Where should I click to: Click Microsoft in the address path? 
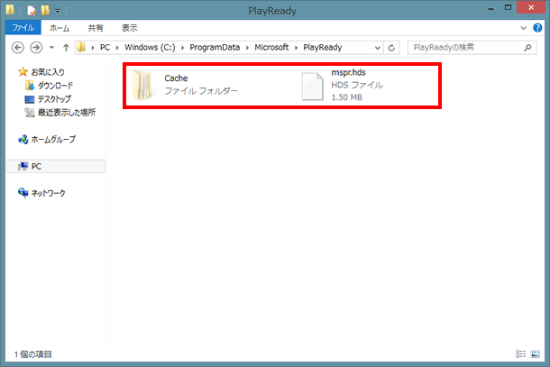tap(271, 48)
